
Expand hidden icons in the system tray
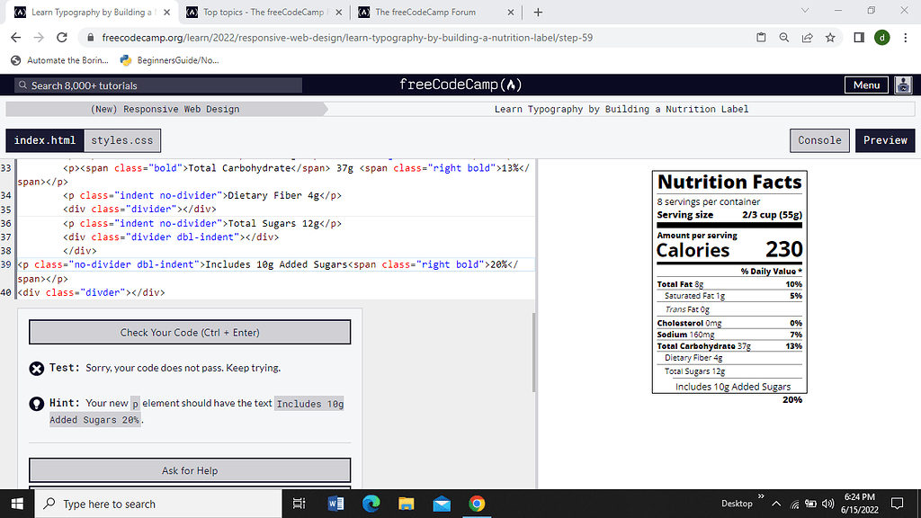pyautogui.click(x=775, y=504)
